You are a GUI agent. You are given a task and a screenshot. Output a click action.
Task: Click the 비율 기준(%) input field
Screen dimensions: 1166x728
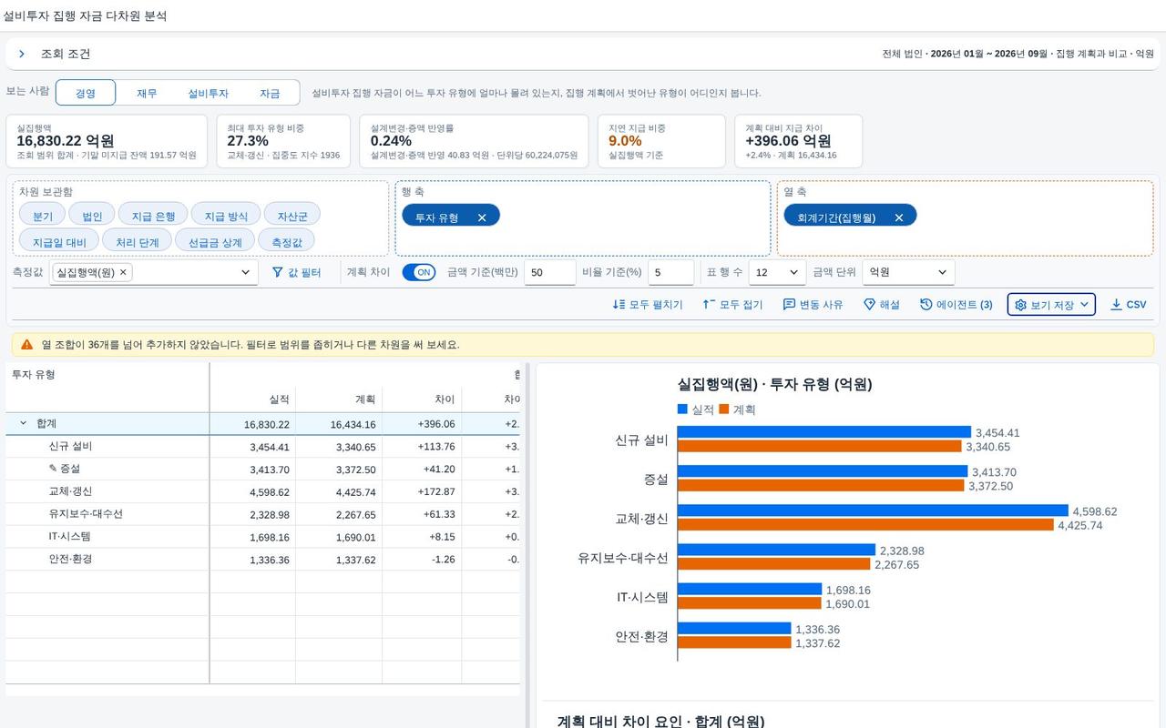671,272
